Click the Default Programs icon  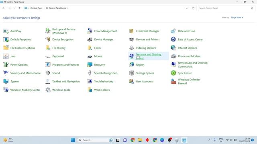coord(6,40)
